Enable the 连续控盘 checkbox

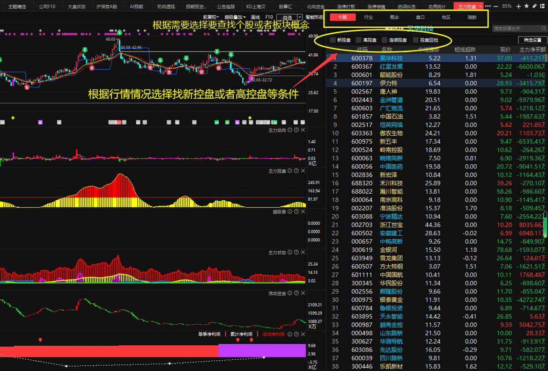[x=385, y=40]
